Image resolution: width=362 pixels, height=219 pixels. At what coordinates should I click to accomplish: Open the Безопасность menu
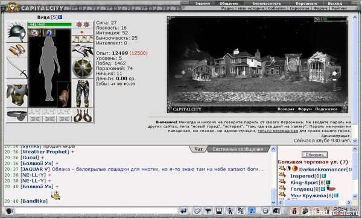267,4
